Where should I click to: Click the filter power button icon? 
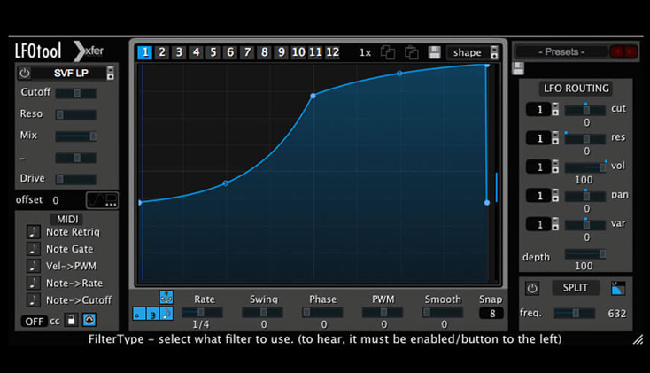[25, 73]
